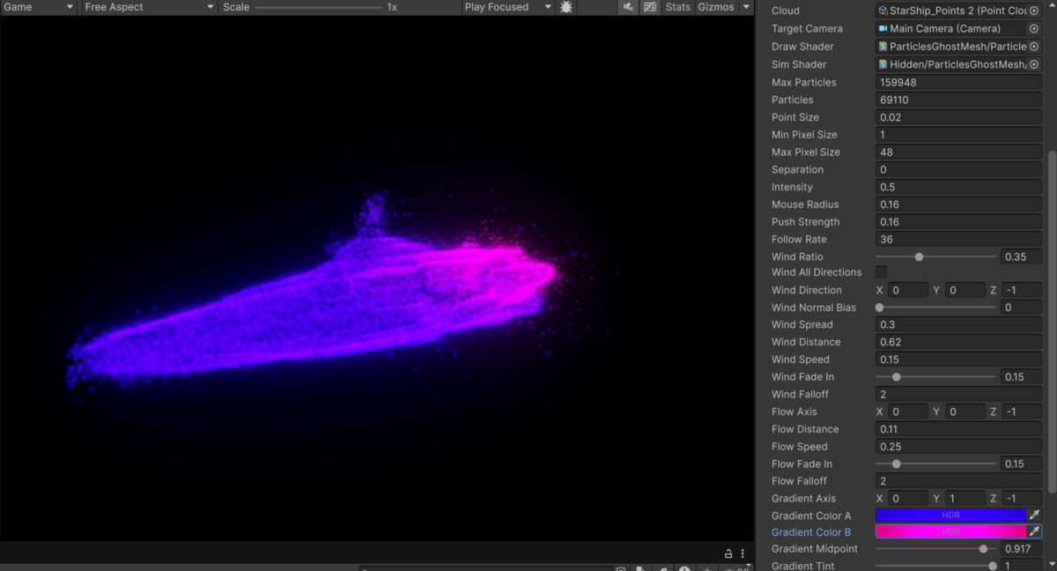1057x571 pixels.
Task: Click the Wind Direction Z field
Action: (1022, 290)
